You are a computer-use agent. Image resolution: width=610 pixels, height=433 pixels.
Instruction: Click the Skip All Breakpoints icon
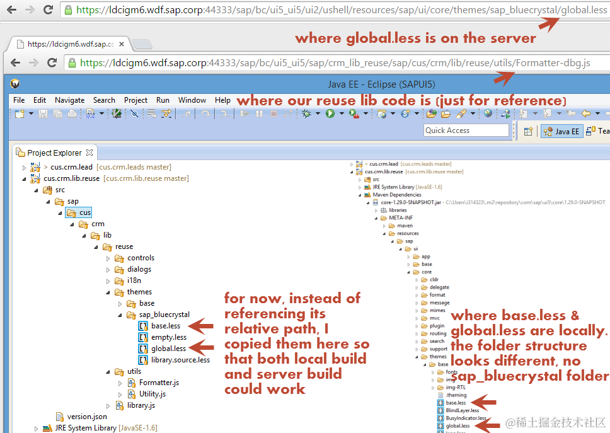point(134,113)
